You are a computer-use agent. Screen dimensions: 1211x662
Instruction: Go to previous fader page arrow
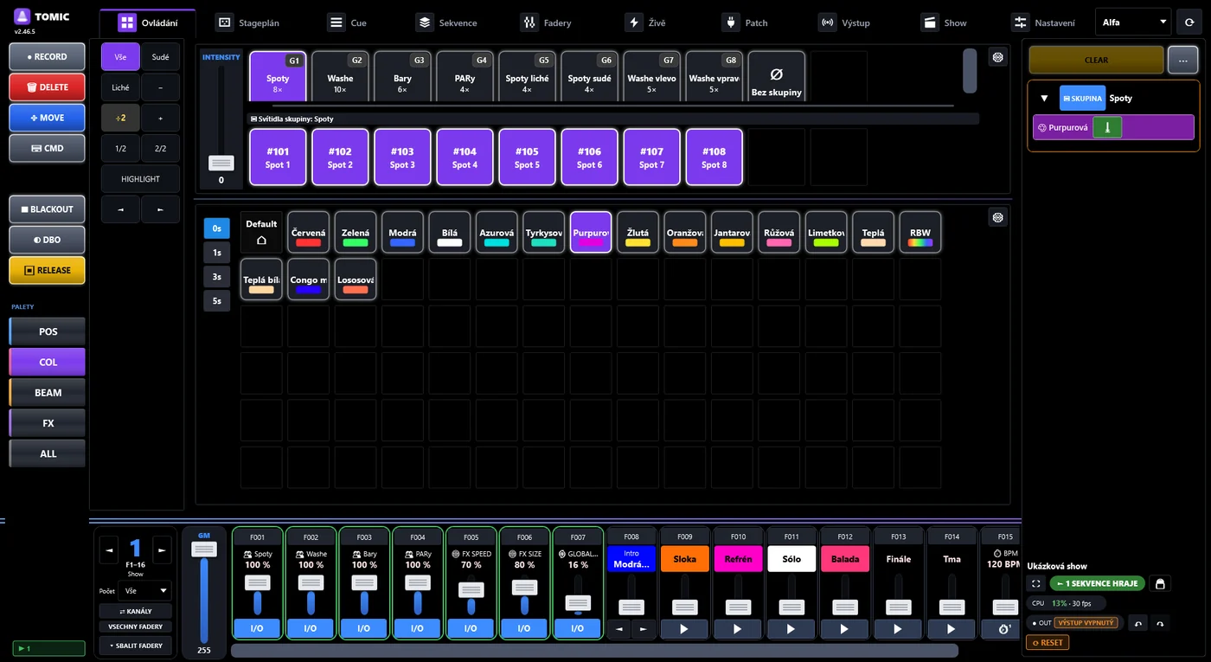(x=108, y=549)
